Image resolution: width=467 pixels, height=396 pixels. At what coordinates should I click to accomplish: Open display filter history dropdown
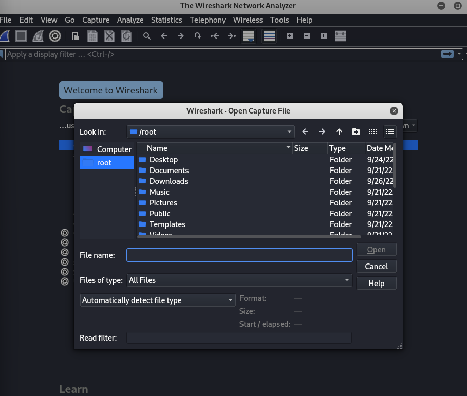click(459, 54)
